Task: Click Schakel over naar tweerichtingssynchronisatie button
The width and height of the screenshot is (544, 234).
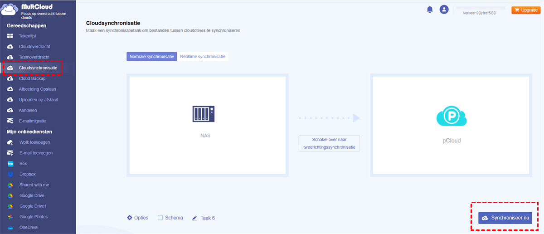Action: (329, 143)
